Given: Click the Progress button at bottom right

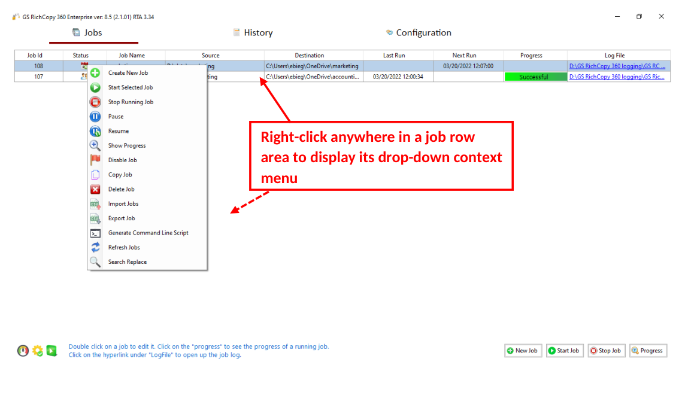Looking at the screenshot, I should click(x=648, y=351).
